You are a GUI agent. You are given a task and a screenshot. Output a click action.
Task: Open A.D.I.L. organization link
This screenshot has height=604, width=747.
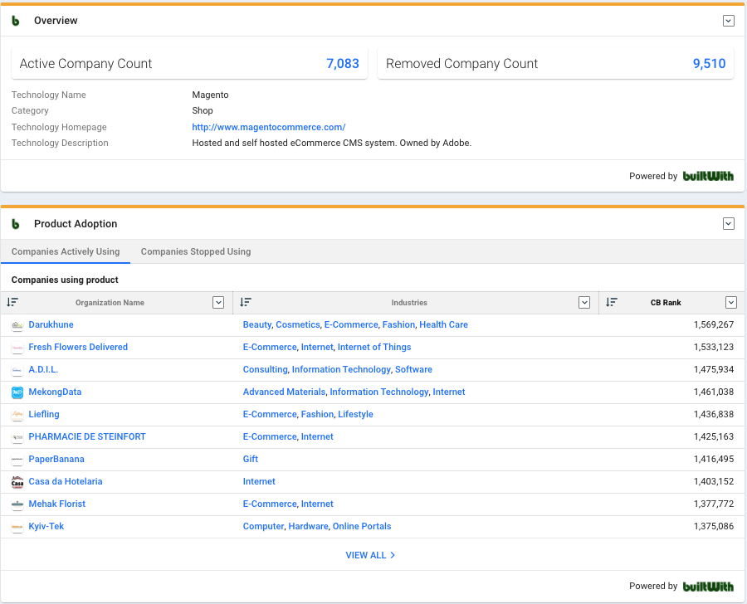tap(43, 370)
